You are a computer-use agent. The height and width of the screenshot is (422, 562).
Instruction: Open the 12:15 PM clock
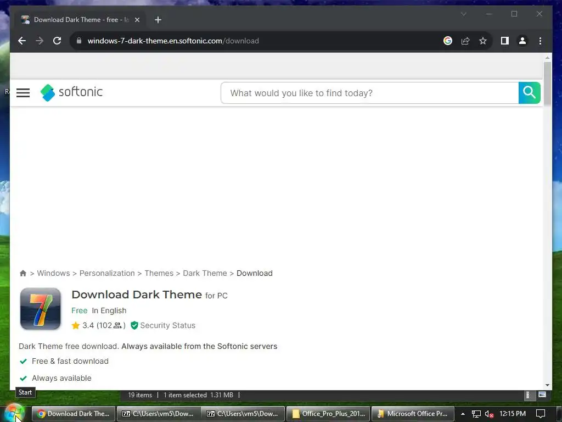tap(513, 414)
